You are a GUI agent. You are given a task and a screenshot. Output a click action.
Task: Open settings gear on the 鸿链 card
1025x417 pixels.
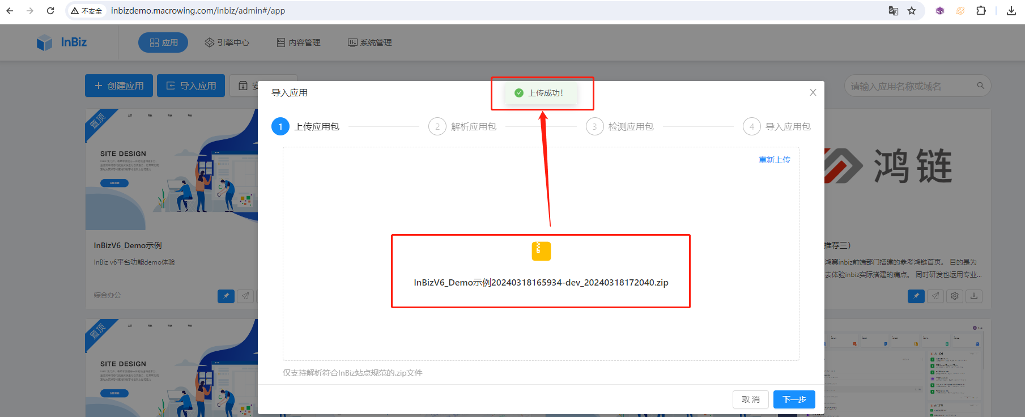click(x=955, y=296)
